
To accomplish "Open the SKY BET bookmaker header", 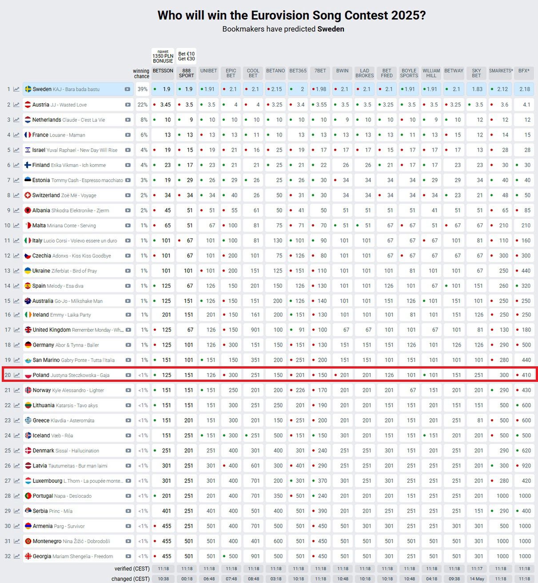I will (x=476, y=73).
